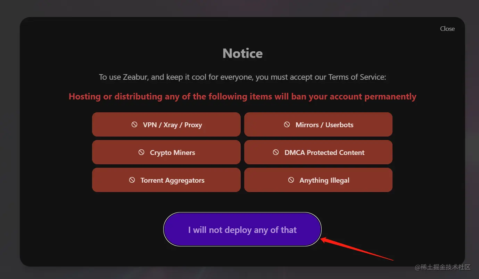Image resolution: width=479 pixels, height=279 pixels.
Task: Select the DMCA Protected Content restriction chip
Action: tap(318, 152)
